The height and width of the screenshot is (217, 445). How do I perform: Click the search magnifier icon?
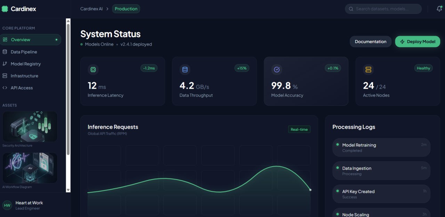tap(351, 9)
